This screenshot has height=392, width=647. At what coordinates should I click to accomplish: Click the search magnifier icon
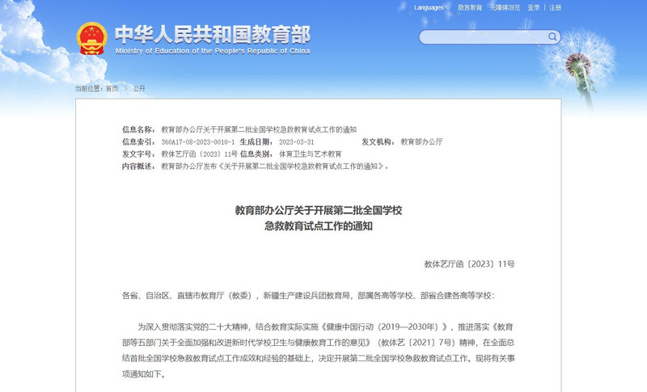[x=552, y=37]
